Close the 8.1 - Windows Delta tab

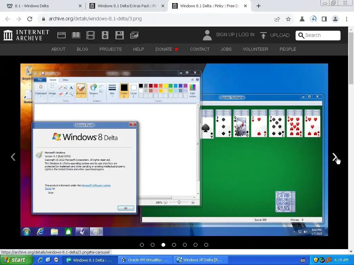[x=80, y=6]
